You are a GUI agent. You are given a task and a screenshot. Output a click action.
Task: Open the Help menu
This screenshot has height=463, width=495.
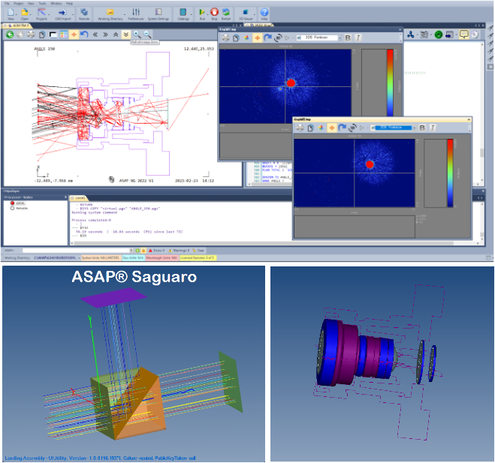click(x=69, y=4)
